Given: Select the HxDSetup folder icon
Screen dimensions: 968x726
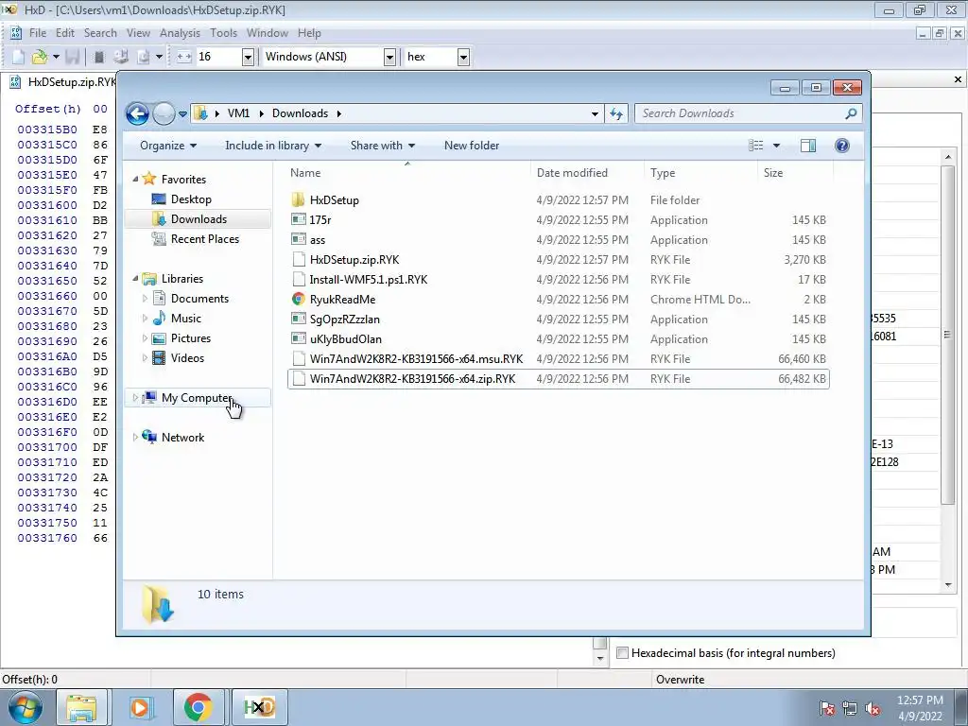Looking at the screenshot, I should click(x=298, y=200).
